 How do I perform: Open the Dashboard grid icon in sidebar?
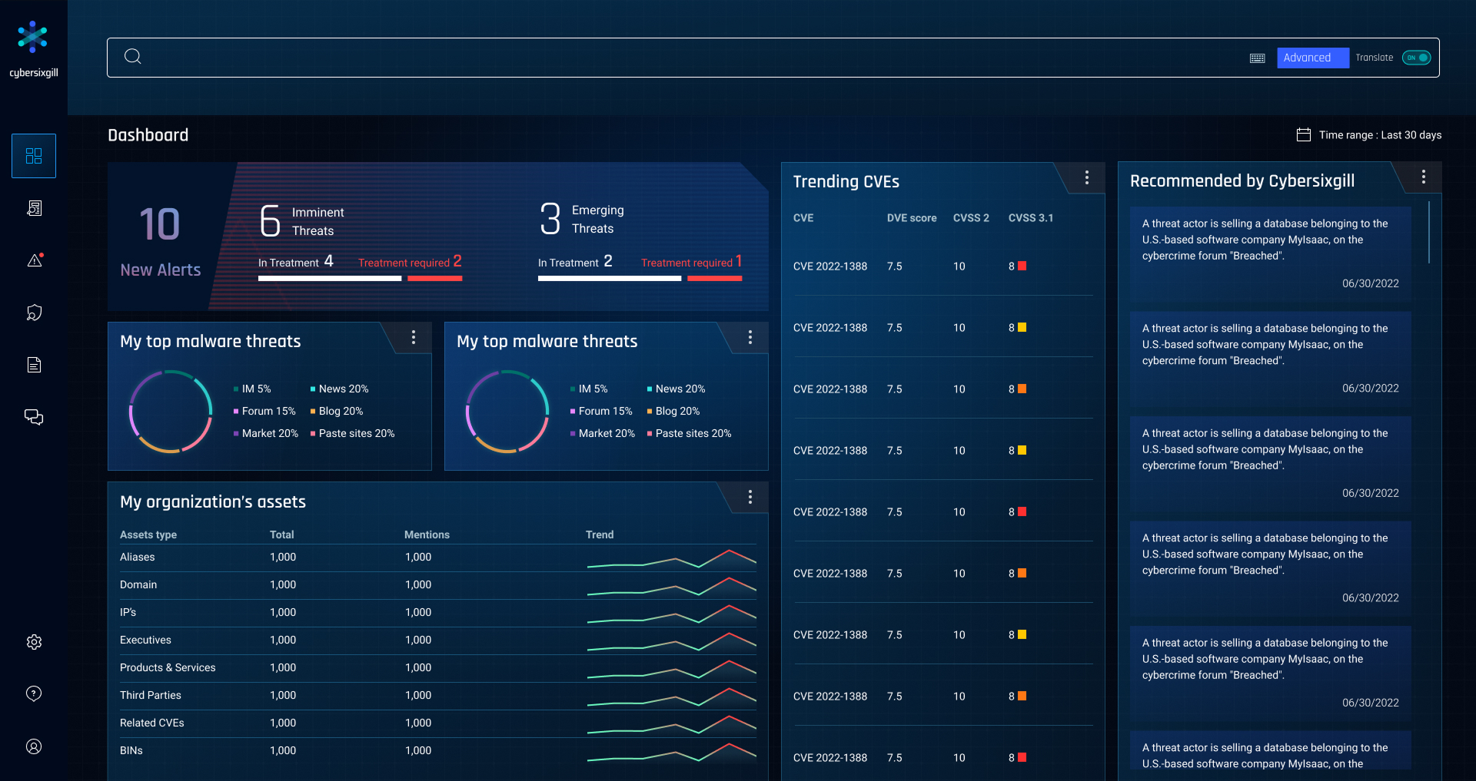34,156
